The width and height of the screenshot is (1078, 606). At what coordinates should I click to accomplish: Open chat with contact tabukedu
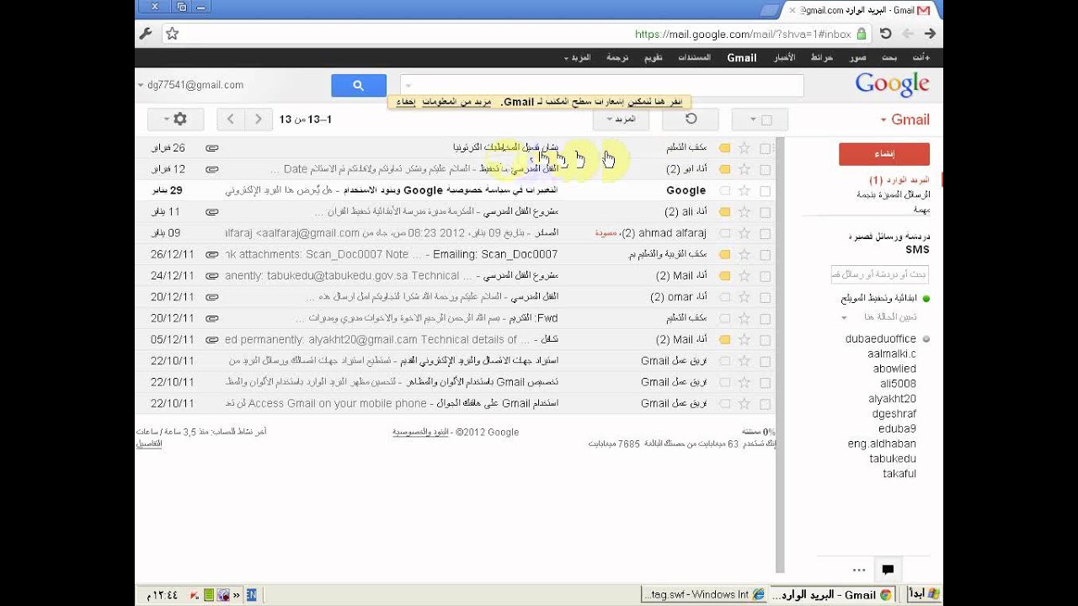[x=893, y=459]
